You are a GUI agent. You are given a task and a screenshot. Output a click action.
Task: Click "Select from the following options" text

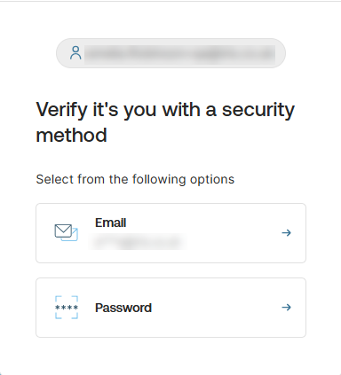135,179
